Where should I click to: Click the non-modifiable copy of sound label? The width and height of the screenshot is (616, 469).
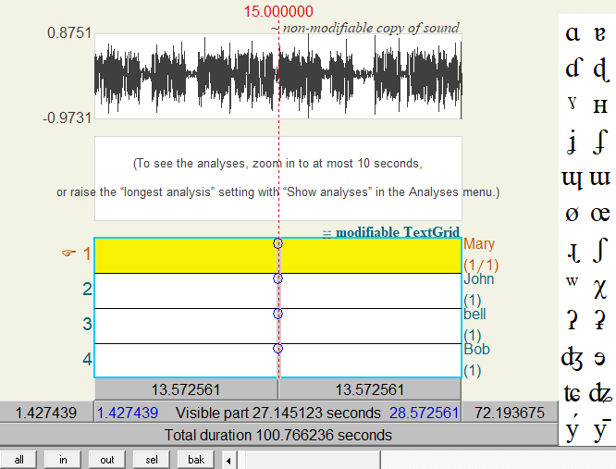(x=365, y=29)
